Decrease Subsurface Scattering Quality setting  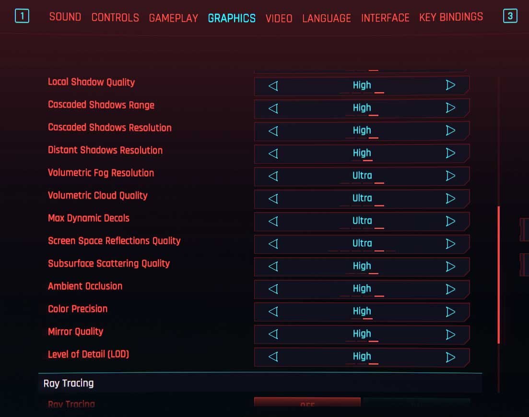point(273,266)
